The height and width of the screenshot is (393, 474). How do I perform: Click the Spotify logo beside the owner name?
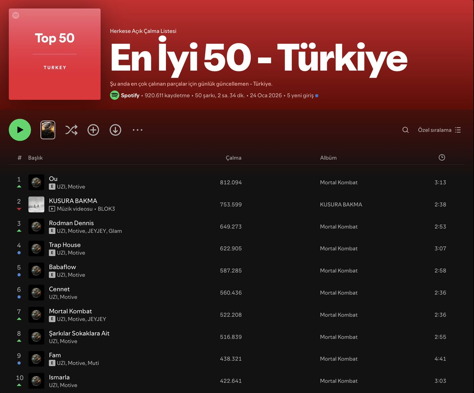pyautogui.click(x=115, y=95)
